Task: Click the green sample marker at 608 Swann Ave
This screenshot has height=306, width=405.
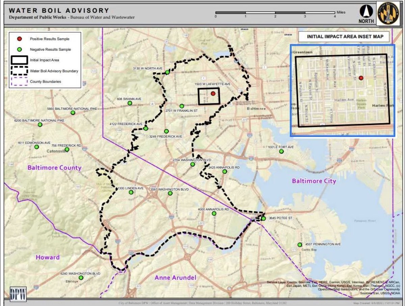Action: pos(130,103)
